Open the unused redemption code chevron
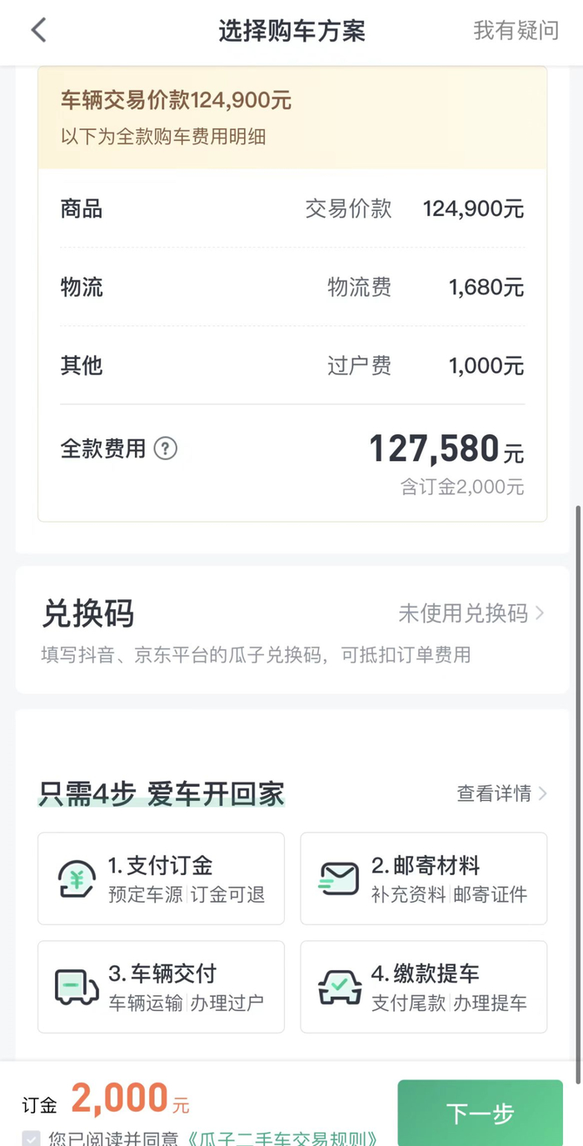 pyautogui.click(x=540, y=613)
